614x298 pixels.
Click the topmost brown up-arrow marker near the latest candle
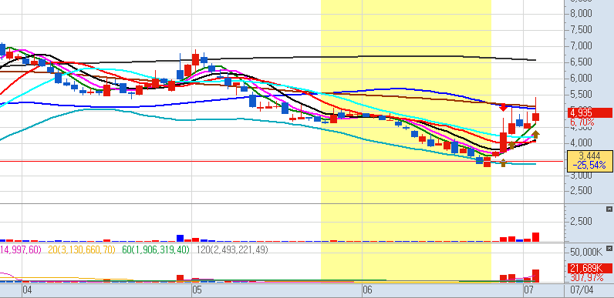535,134
